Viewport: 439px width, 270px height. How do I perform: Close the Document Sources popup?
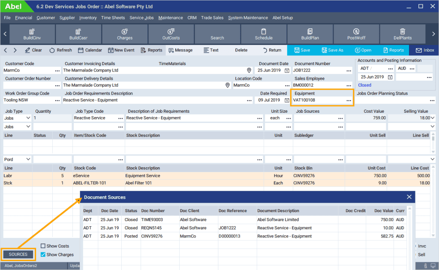point(409,197)
